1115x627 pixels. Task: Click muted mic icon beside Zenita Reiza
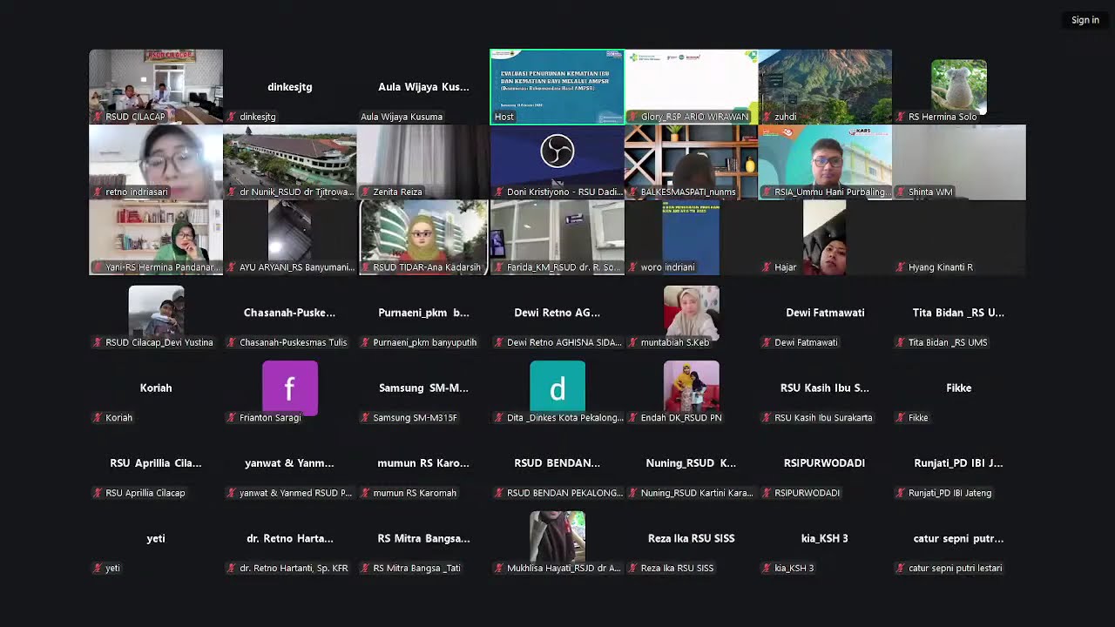(x=365, y=192)
